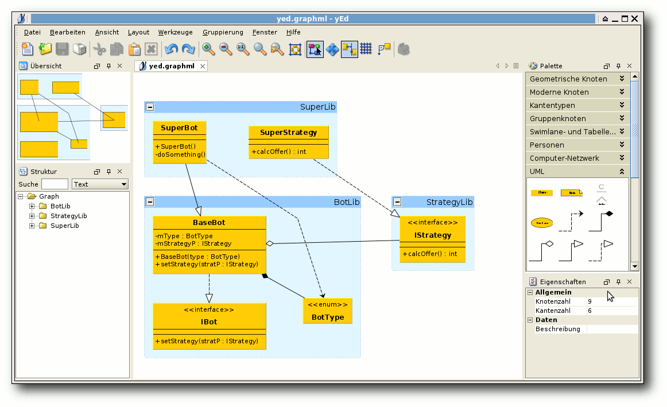The image size is (667, 407).
Task: Open the Gruppierung menu
Action: (x=223, y=32)
